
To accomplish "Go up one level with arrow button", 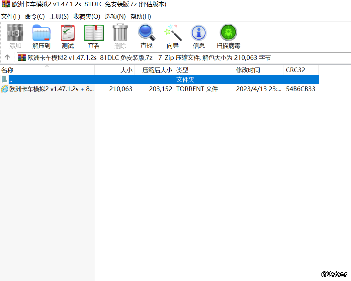I will pos(7,58).
